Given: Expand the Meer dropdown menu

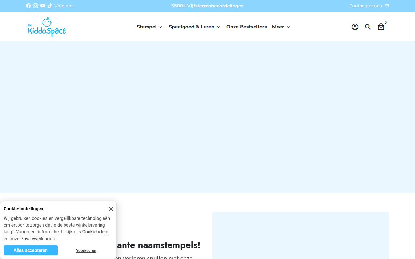Looking at the screenshot, I should pos(281,27).
